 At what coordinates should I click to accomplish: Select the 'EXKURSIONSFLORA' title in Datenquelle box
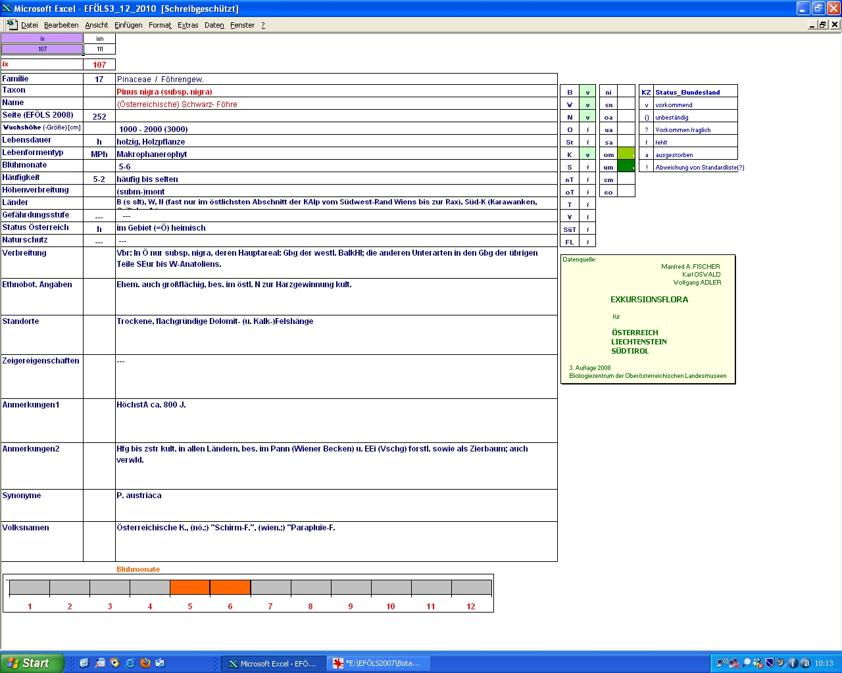pos(649,299)
